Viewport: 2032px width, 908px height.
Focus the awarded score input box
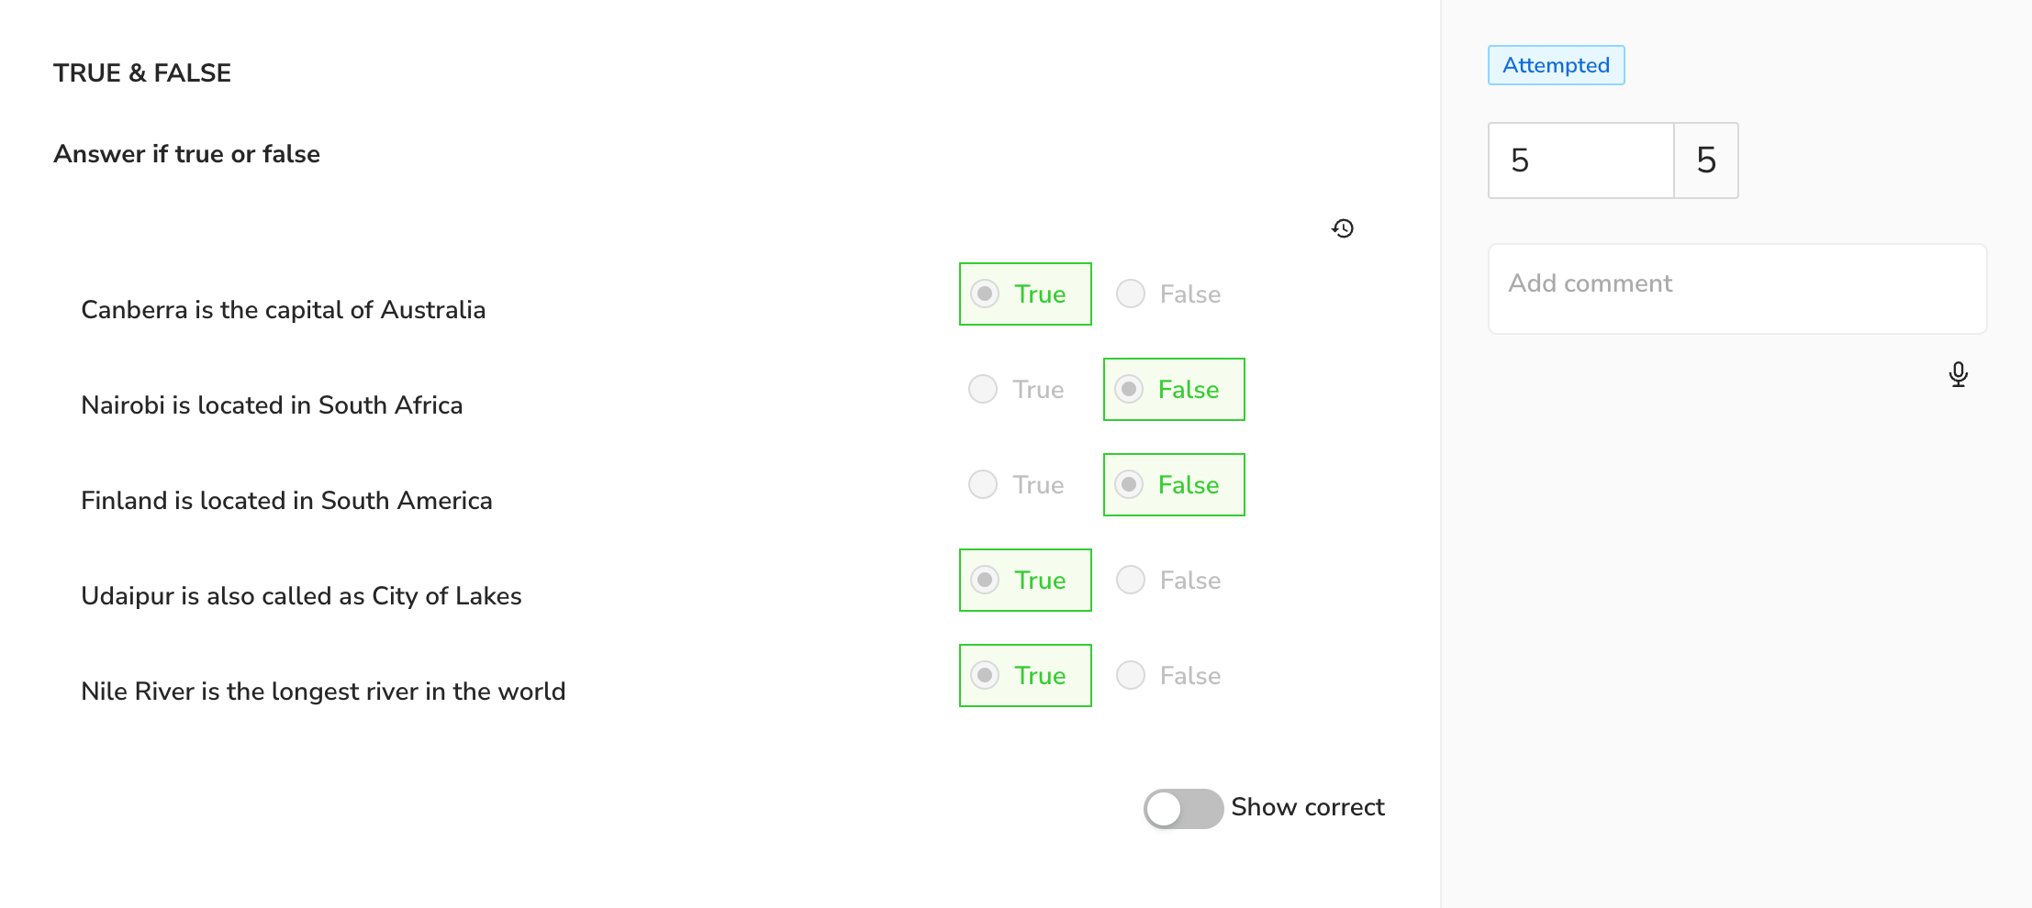(1581, 161)
